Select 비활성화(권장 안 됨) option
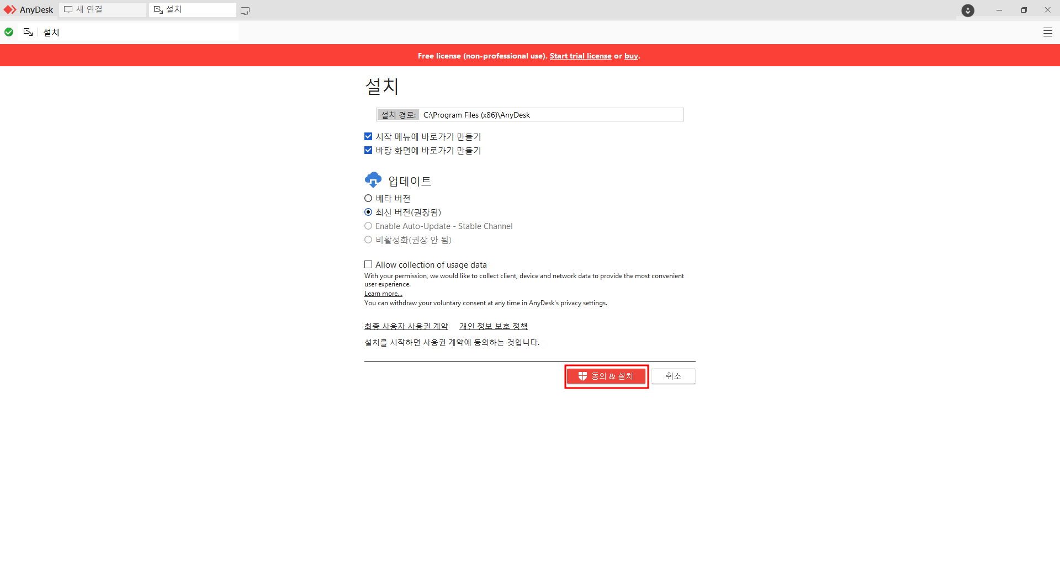The image size is (1060, 574). (x=368, y=240)
